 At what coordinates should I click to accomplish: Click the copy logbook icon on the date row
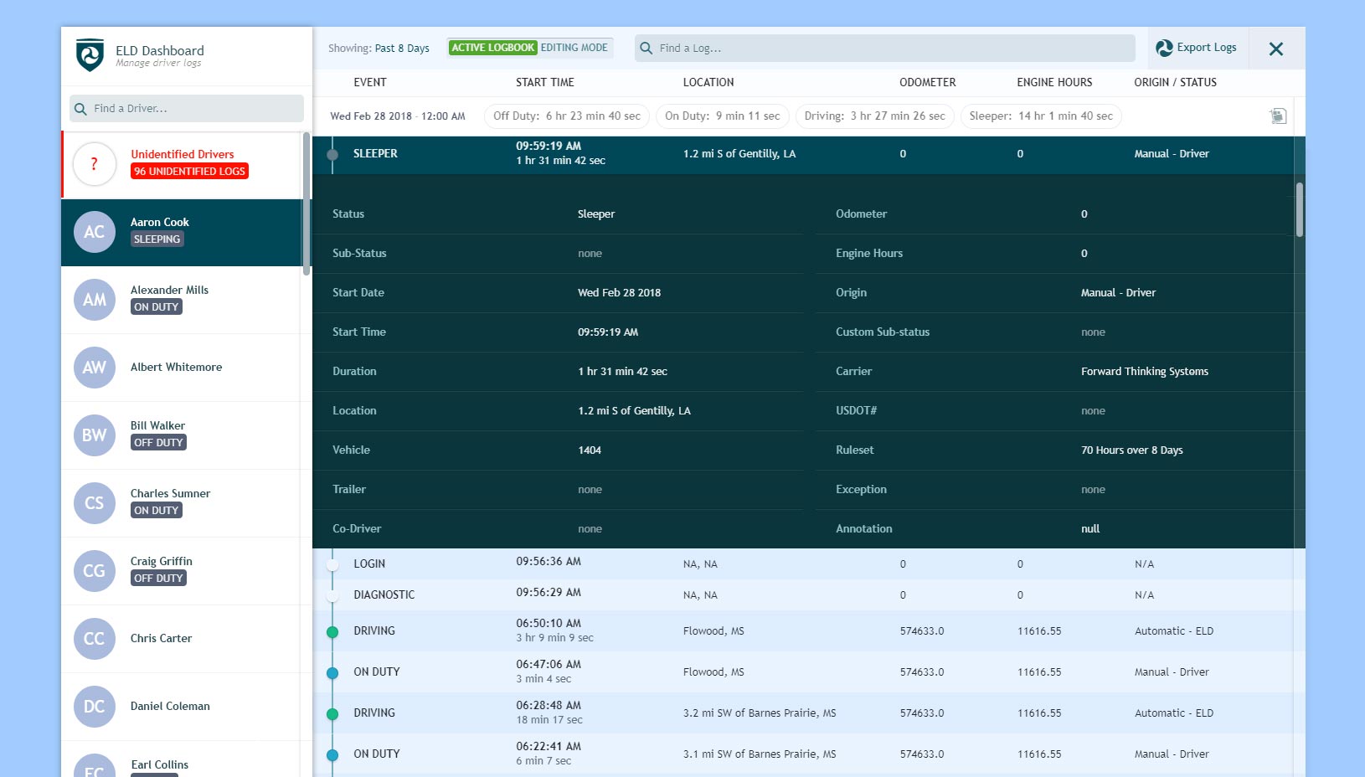click(x=1279, y=116)
